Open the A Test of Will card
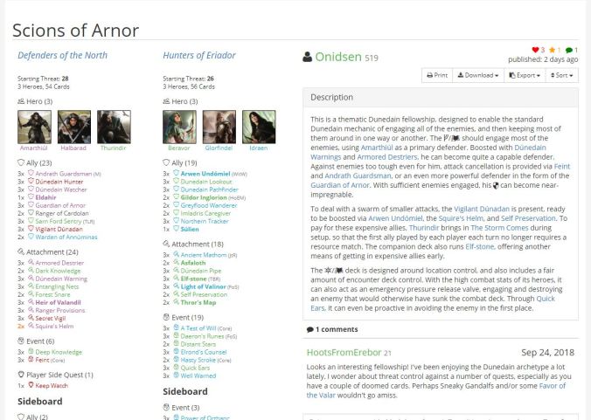 coord(198,328)
